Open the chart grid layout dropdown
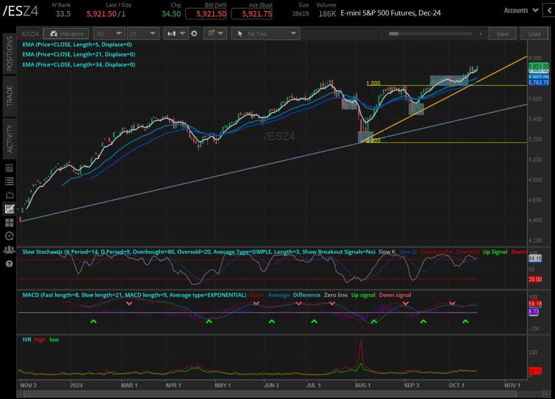 tap(215, 34)
